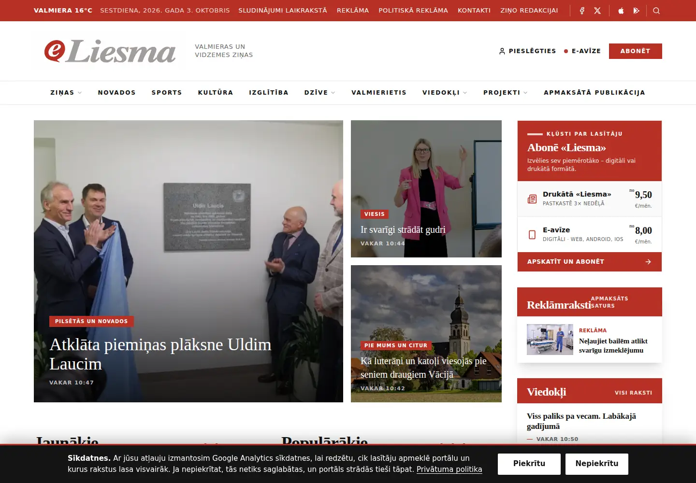This screenshot has width=696, height=483.
Task: Click the eLiesma logo
Action: pos(110,51)
